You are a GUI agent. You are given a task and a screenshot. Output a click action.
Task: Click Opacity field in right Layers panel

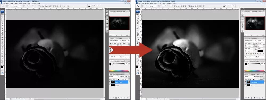coord(261,77)
